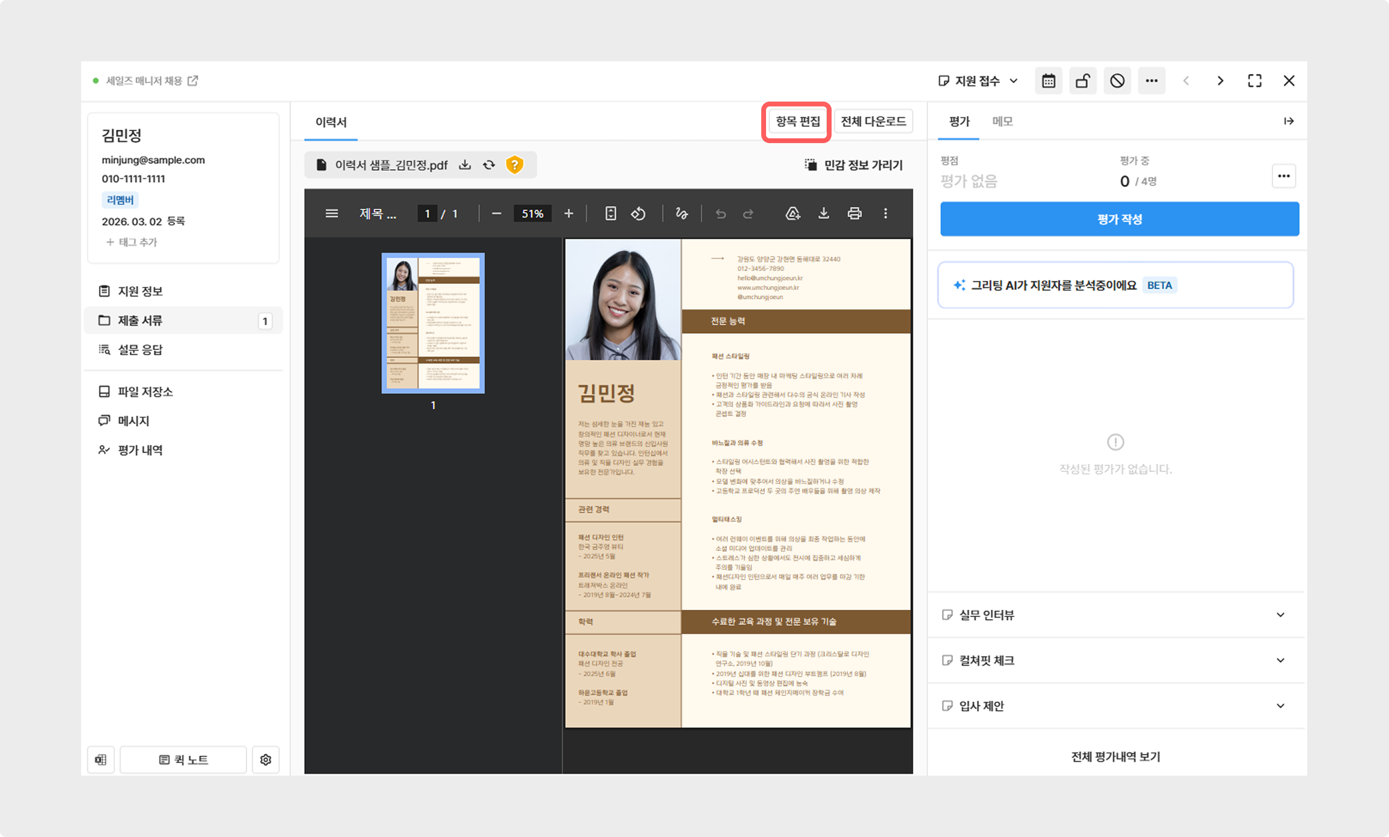
Task: Open 지원 정보 in the sidebar
Action: (x=183, y=291)
